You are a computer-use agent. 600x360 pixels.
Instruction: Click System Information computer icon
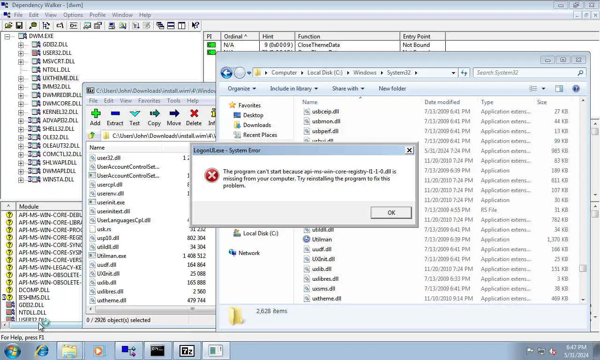click(112, 25)
